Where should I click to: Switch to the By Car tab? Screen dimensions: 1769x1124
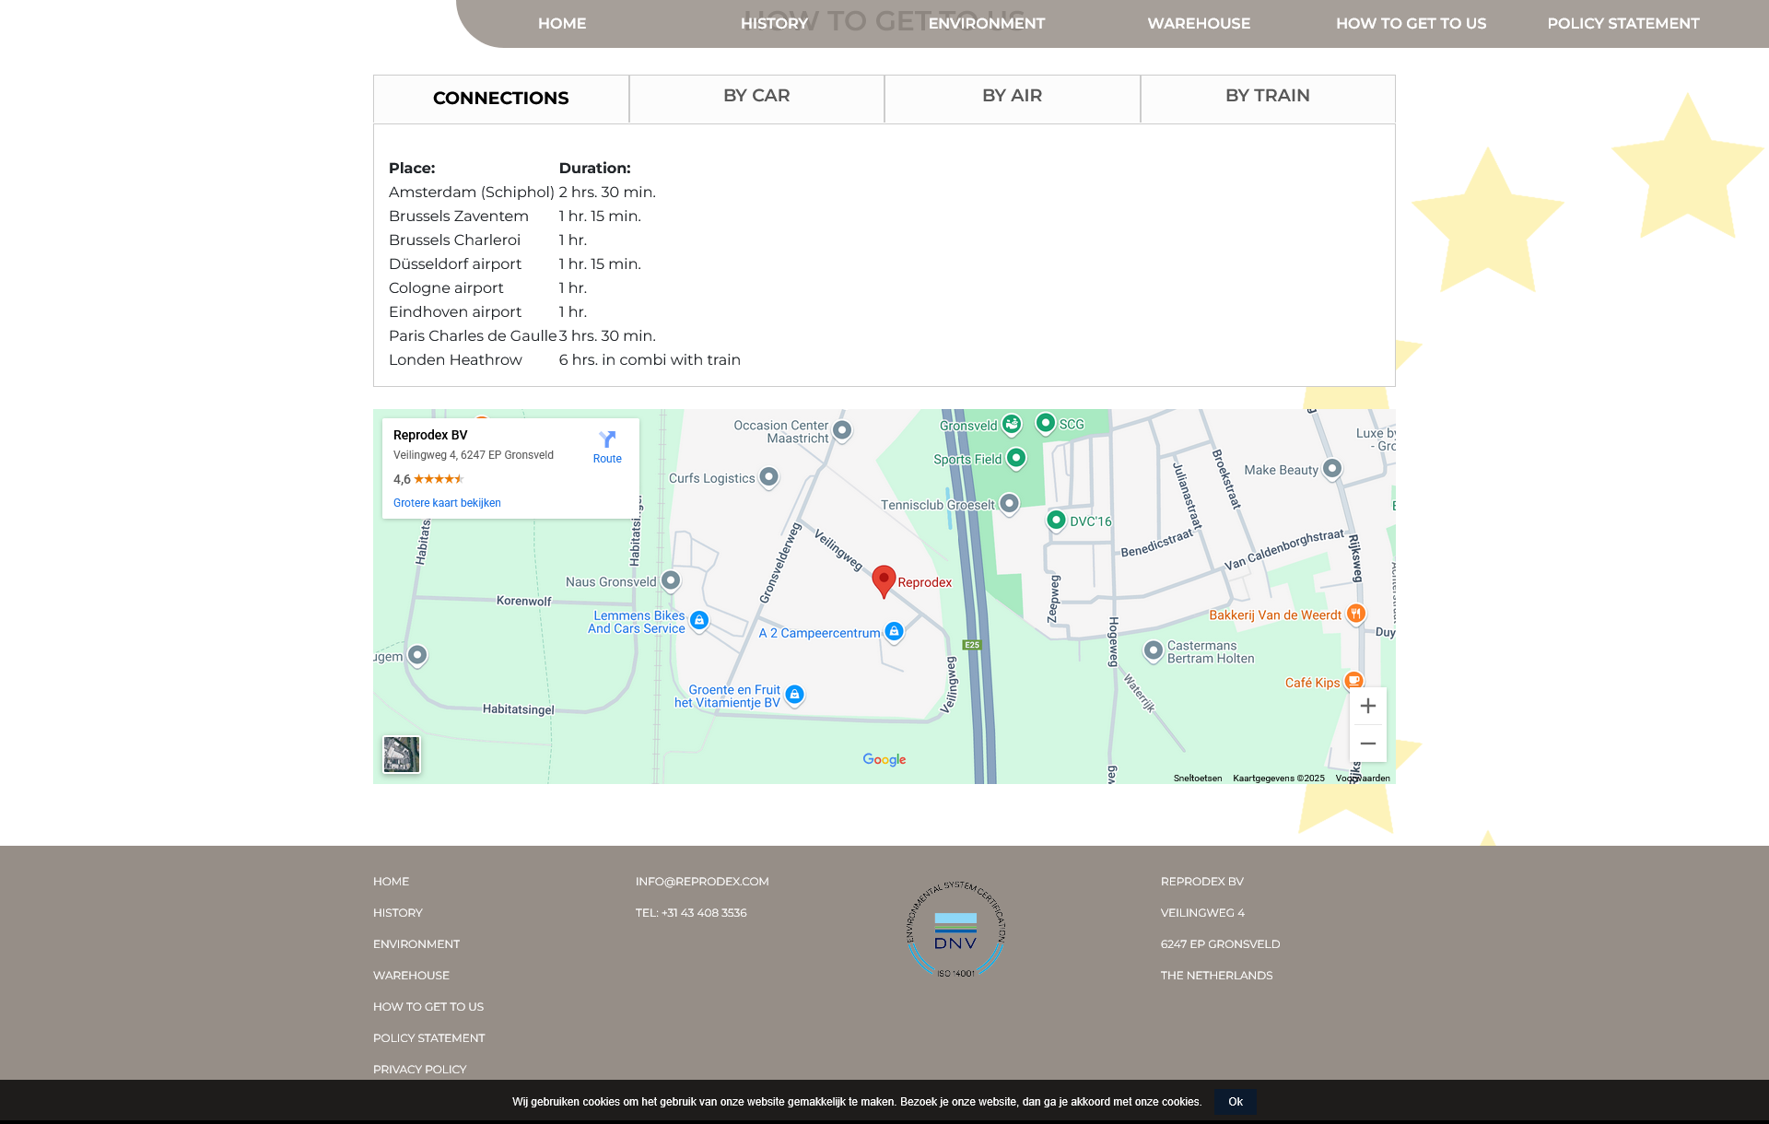[756, 99]
